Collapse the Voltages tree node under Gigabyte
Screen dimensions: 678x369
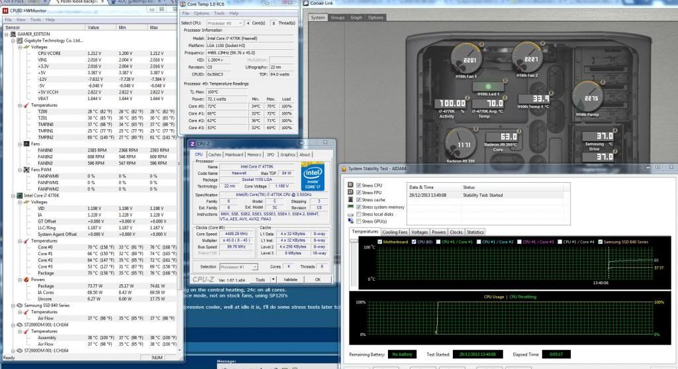click(x=19, y=47)
